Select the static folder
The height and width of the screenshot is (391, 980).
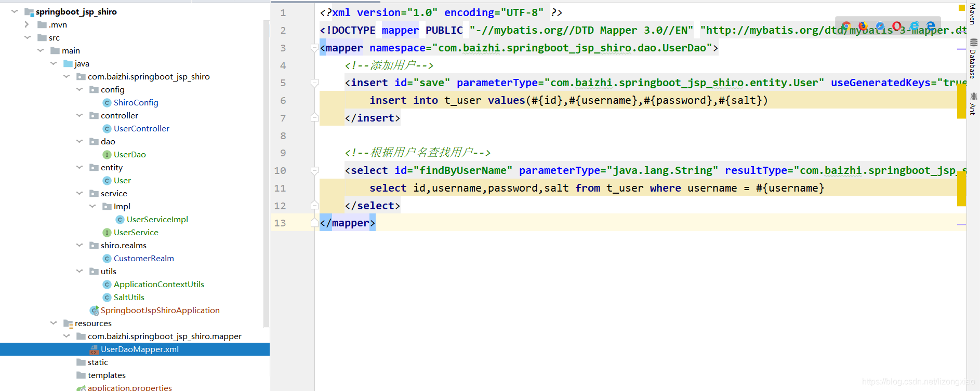click(98, 362)
